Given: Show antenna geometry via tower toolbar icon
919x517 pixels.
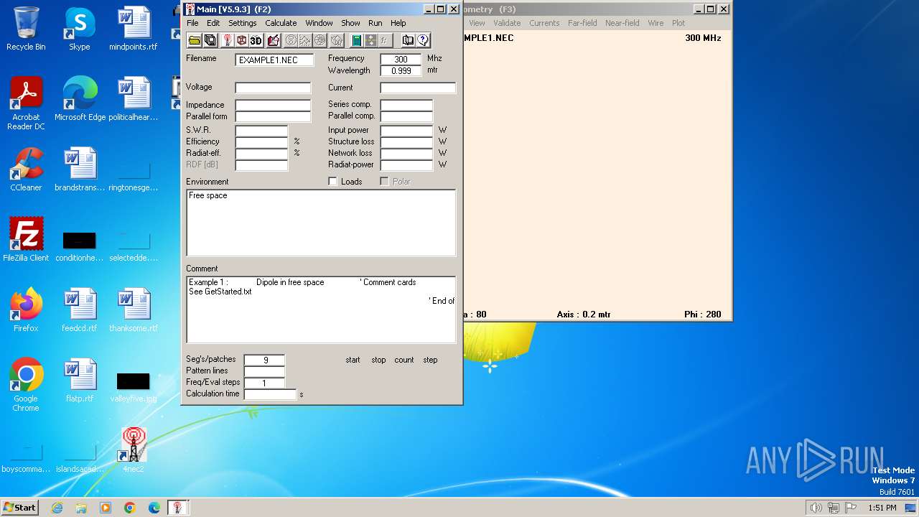Looking at the screenshot, I should pyautogui.click(x=227, y=40).
